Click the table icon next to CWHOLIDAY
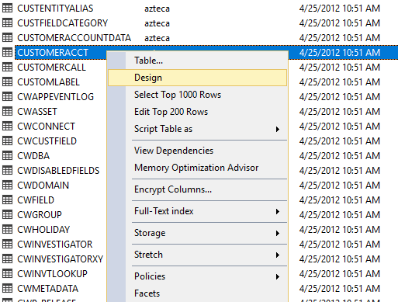The height and width of the screenshot is (302, 398). click(7, 230)
